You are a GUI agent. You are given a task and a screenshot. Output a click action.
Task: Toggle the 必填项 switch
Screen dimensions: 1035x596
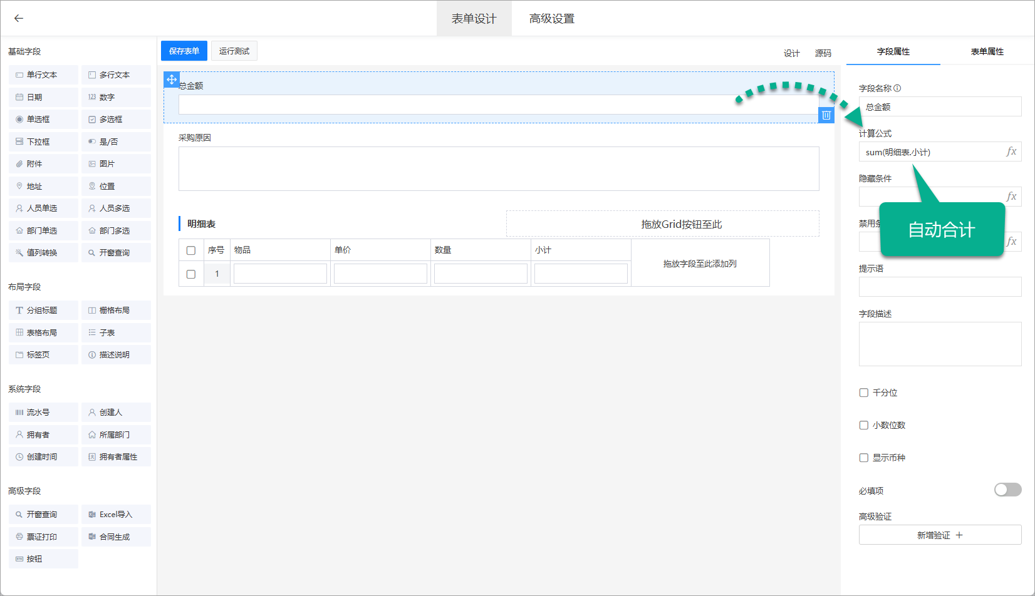point(1007,490)
